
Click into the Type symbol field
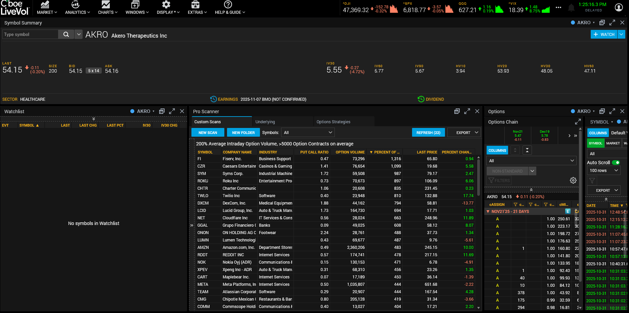click(x=30, y=34)
